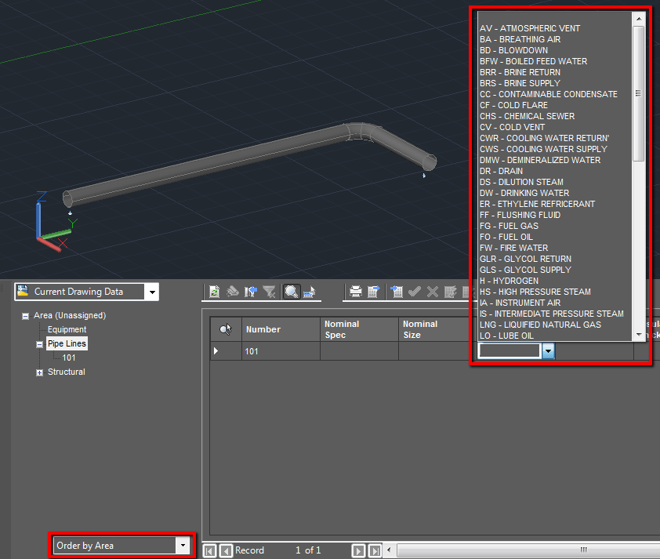Choose GLS - GLYCOL SUPPLY option

[525, 270]
